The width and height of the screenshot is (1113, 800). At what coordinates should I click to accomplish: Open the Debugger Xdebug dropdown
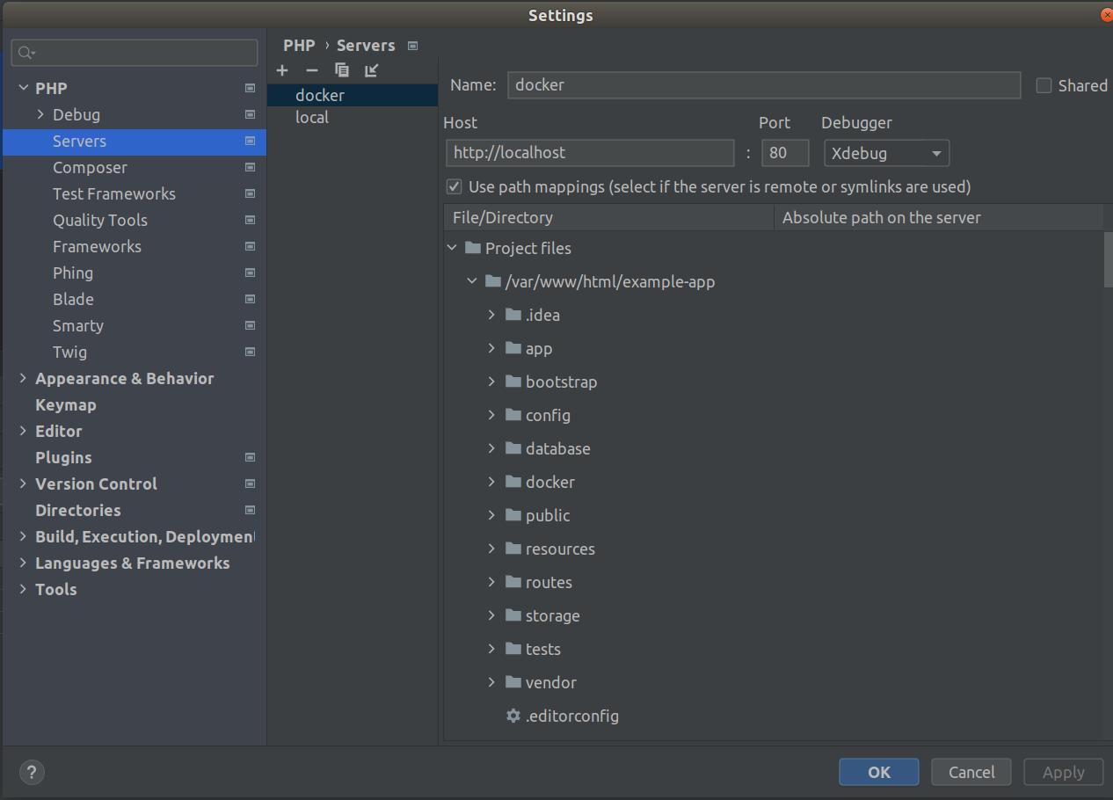886,153
